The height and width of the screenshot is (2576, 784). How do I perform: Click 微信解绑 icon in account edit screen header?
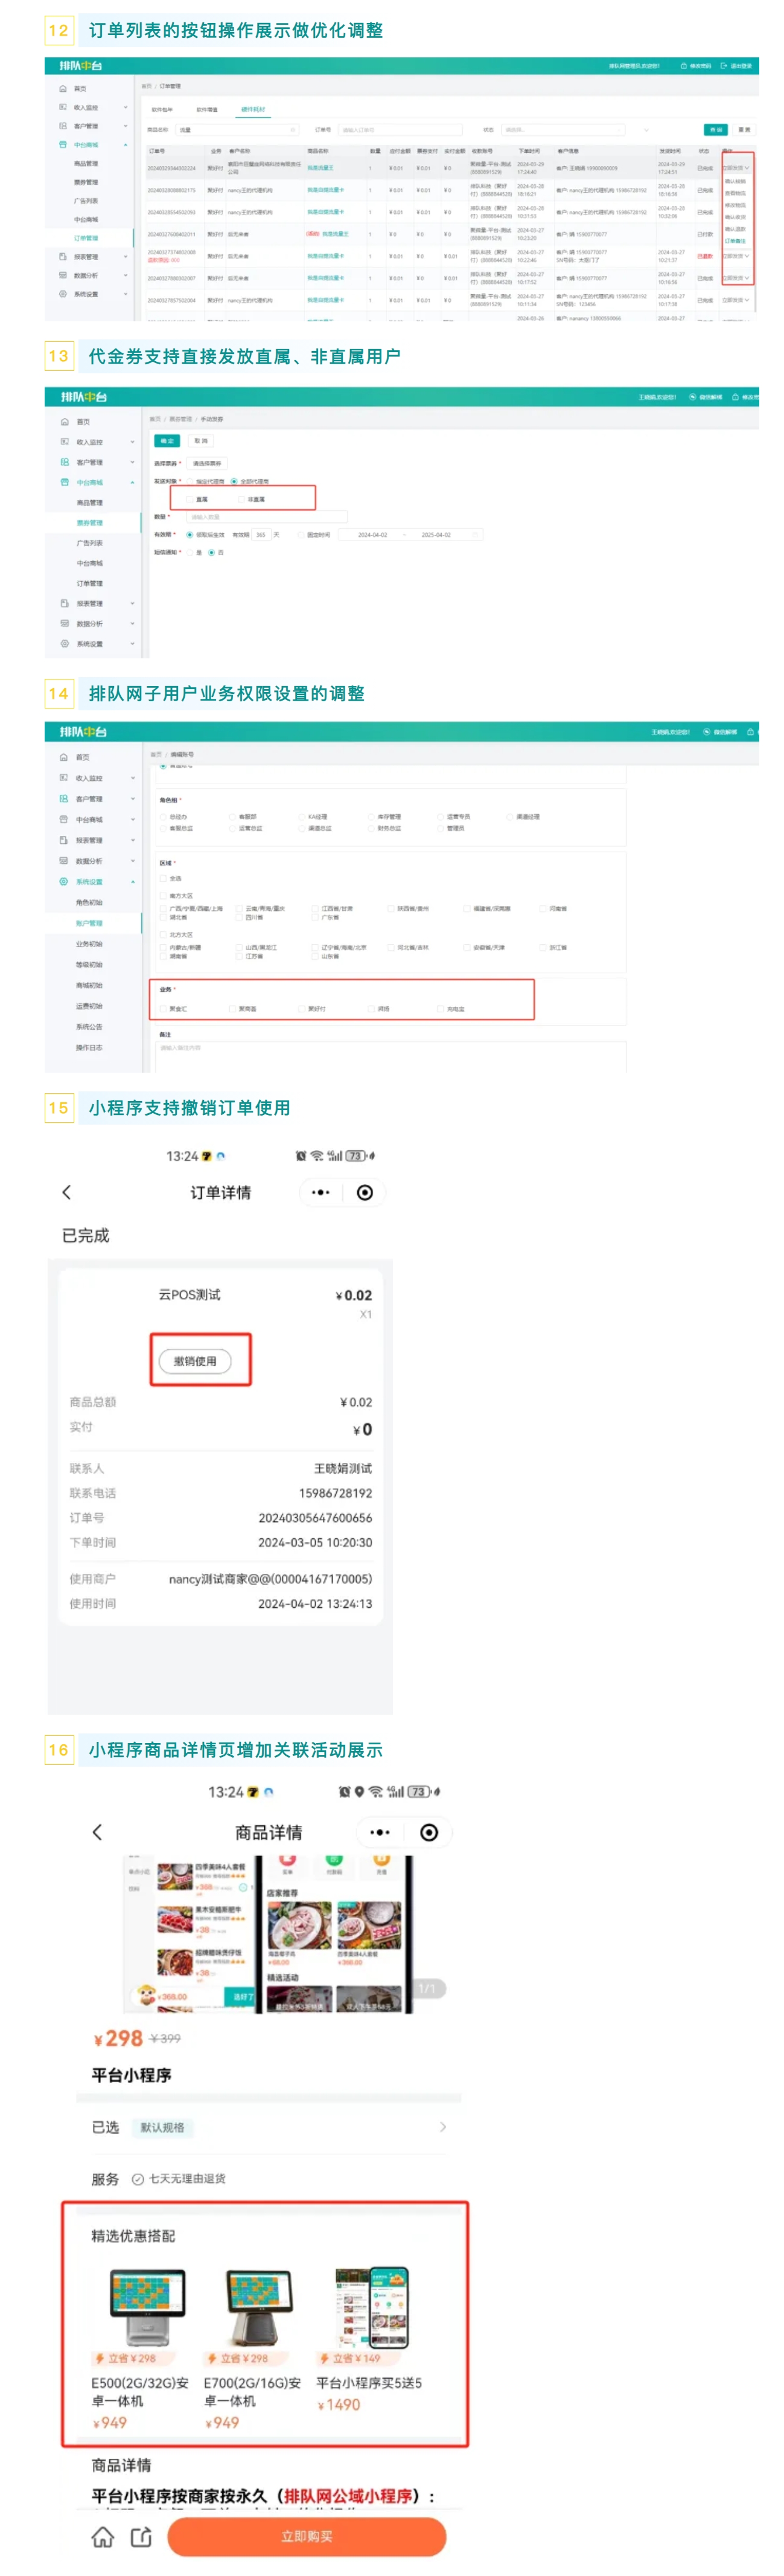click(706, 732)
